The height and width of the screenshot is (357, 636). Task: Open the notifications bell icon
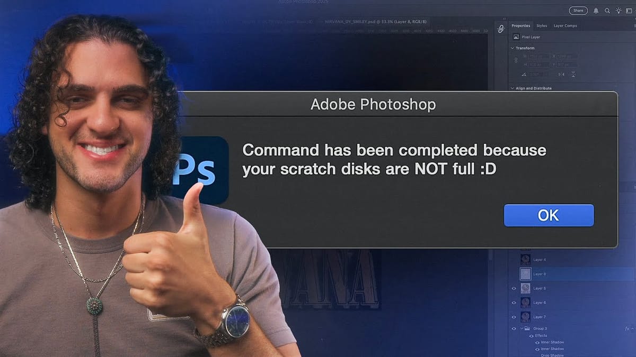tap(596, 11)
